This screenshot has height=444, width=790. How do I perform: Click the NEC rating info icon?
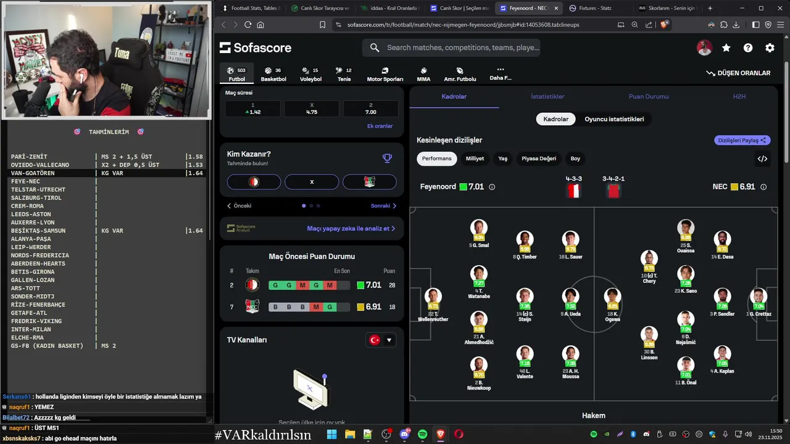(x=763, y=187)
